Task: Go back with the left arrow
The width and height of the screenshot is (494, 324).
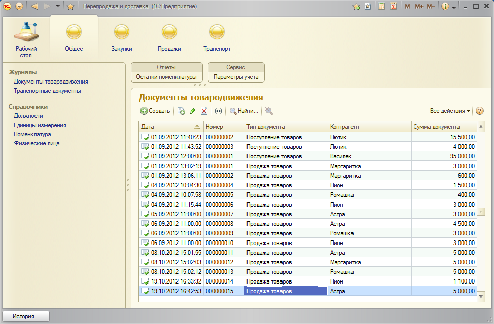Action: click(34, 6)
